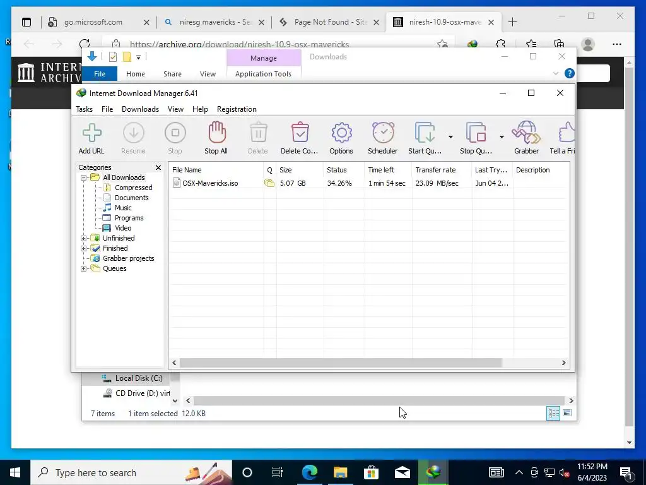Open the Stop Queue dropdown arrow
The image size is (646, 485).
point(502,137)
